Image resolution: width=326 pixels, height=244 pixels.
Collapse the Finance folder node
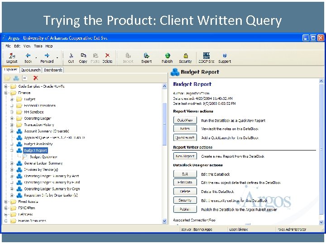6,93
